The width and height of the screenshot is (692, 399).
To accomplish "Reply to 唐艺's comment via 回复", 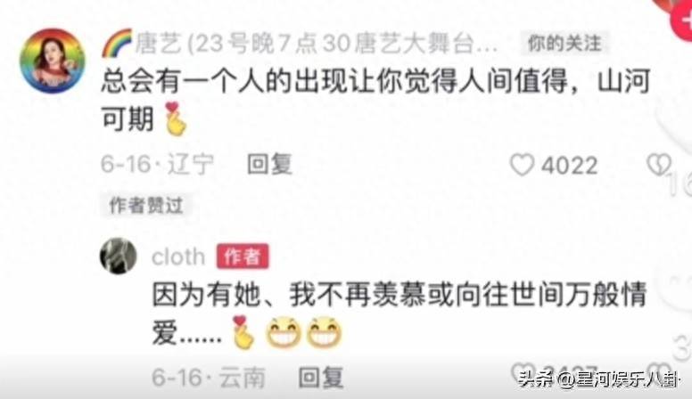I will point(269,165).
